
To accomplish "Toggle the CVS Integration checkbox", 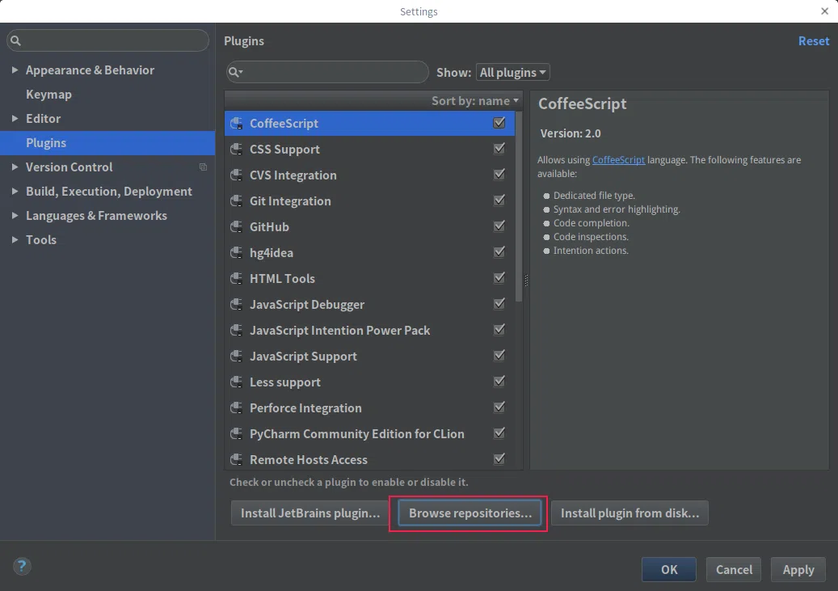I will point(499,175).
